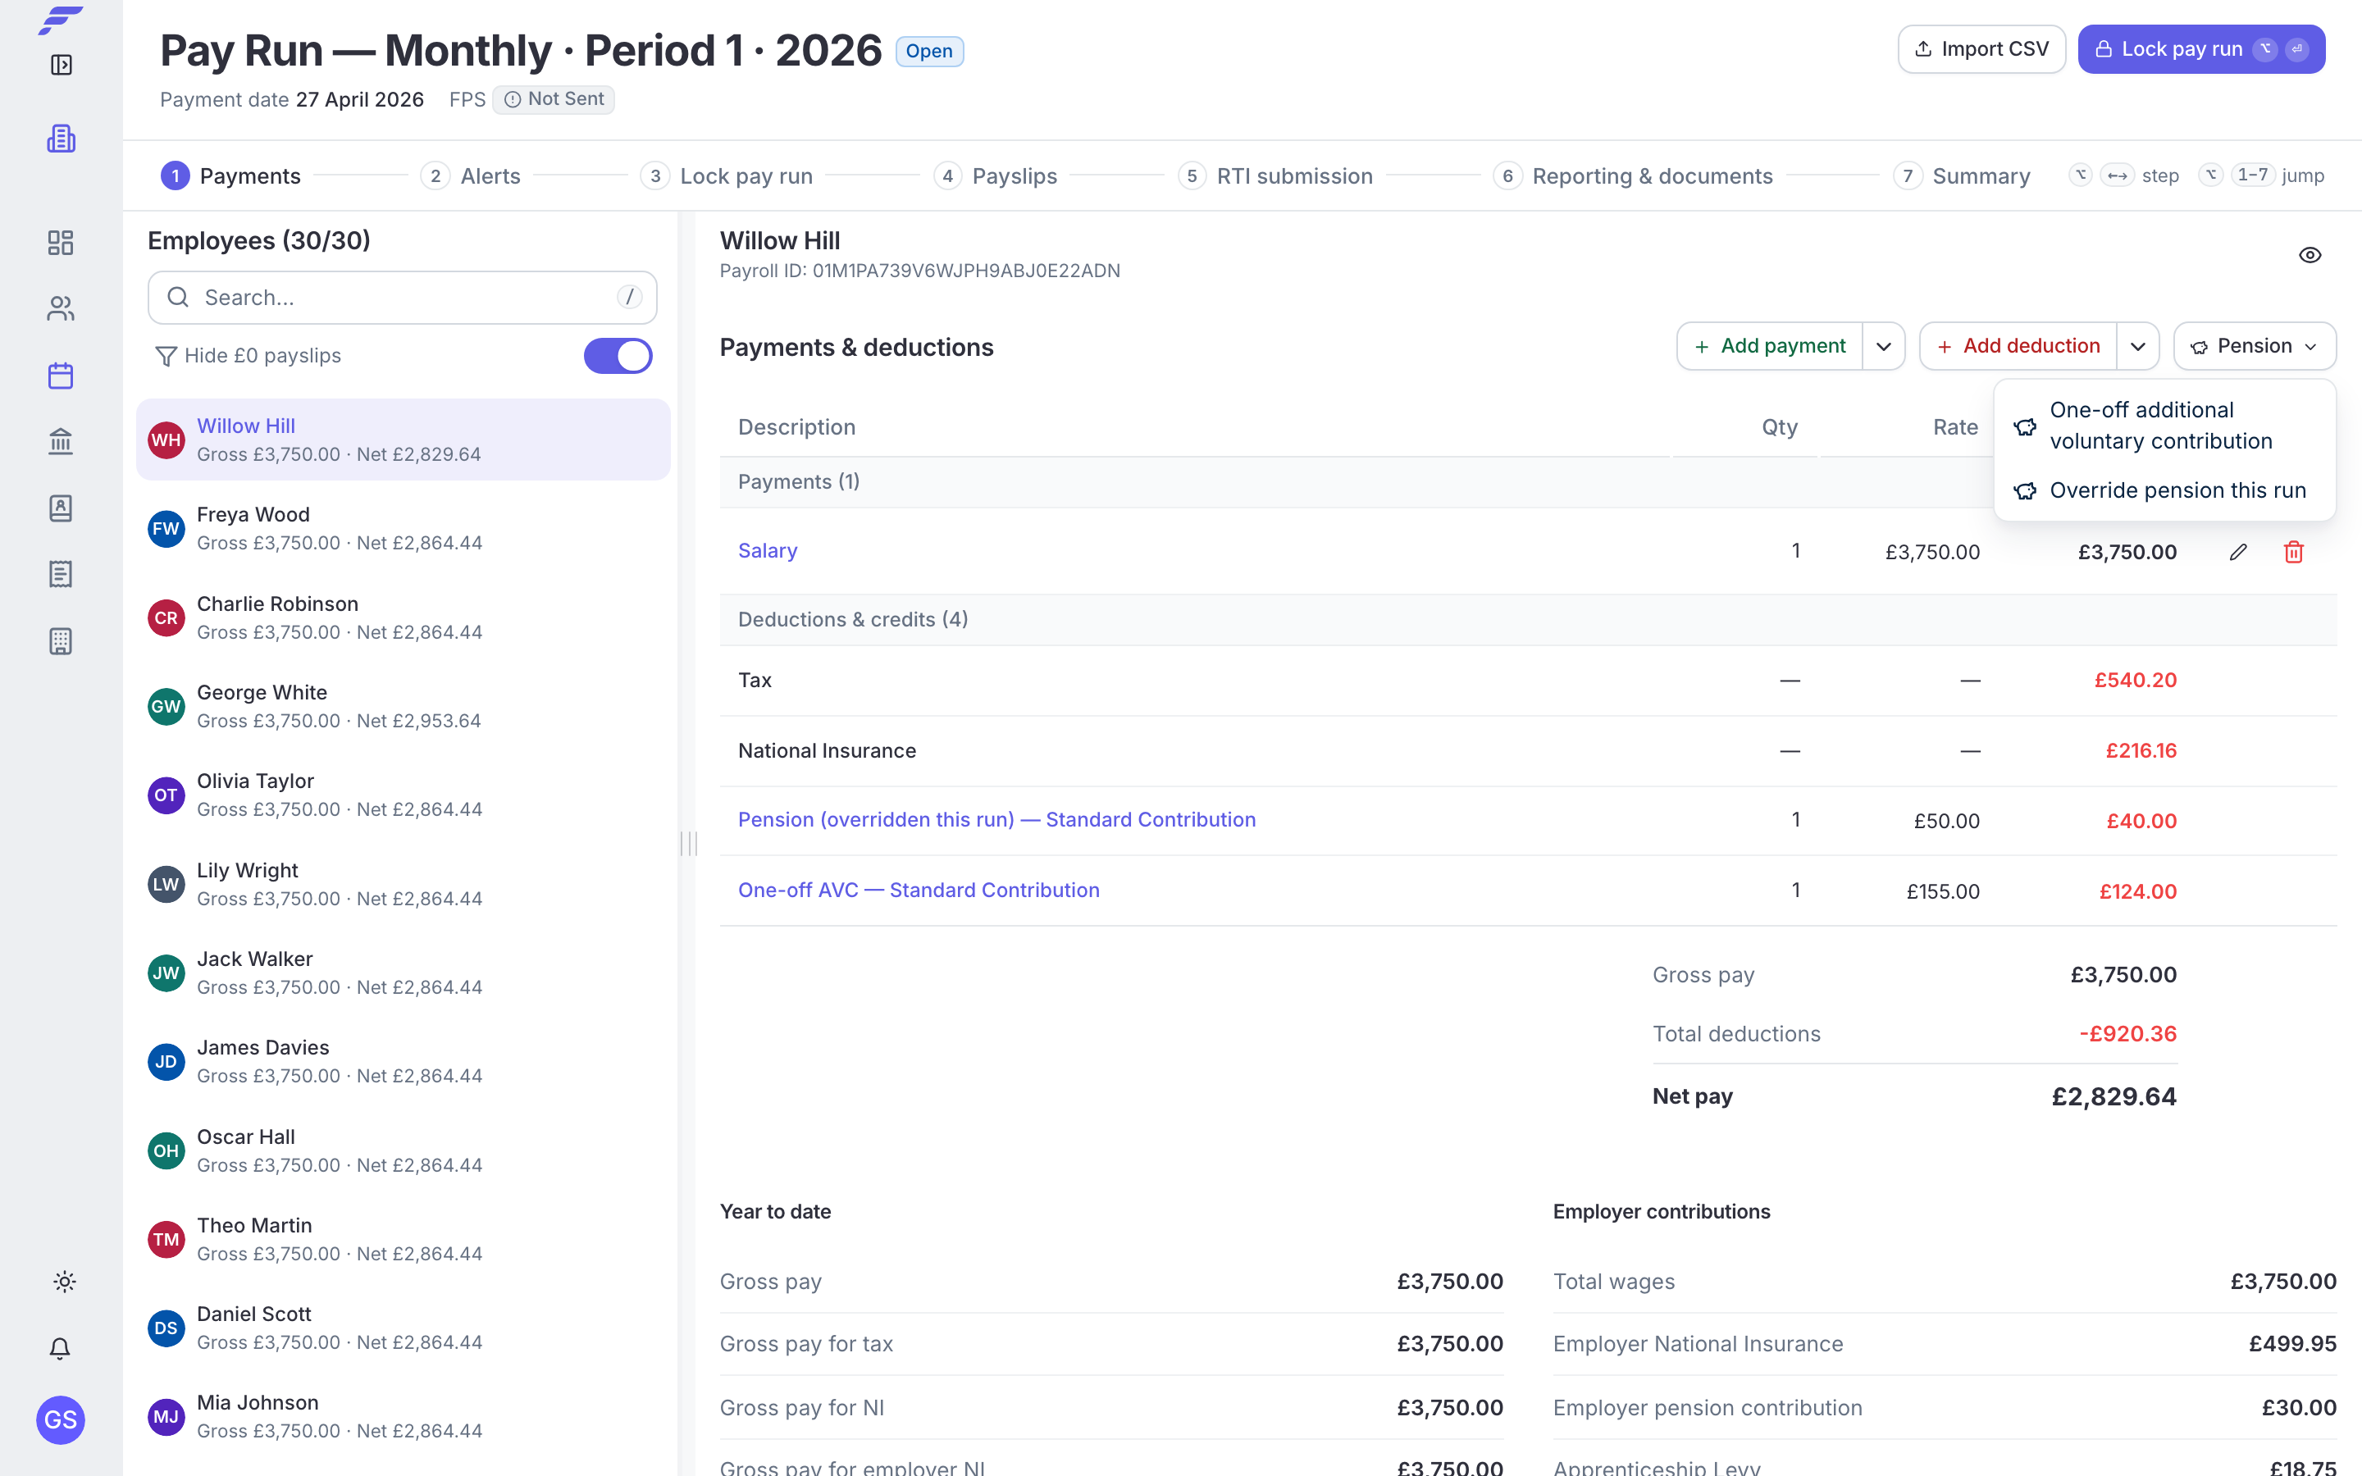Expand the Add payment dropdown arrow
This screenshot has width=2362, height=1476.
point(1884,347)
